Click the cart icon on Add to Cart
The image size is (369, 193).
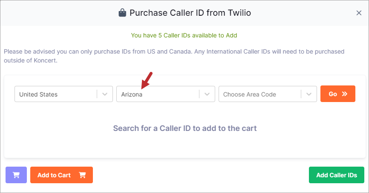pyautogui.click(x=82, y=175)
